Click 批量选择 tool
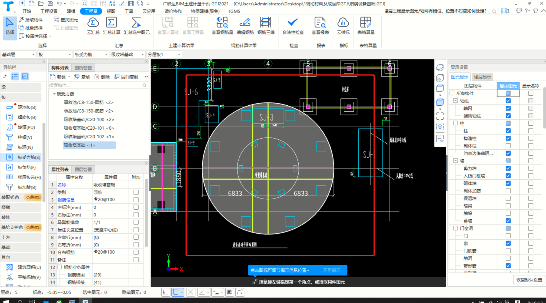 pyautogui.click(x=31, y=28)
